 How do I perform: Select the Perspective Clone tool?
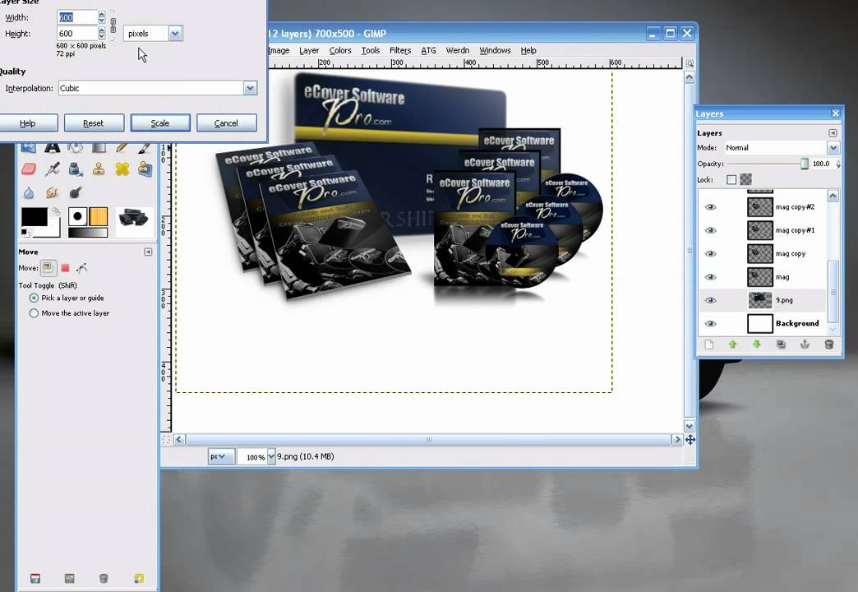click(145, 169)
